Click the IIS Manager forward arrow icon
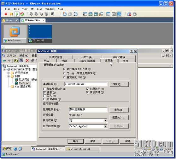The height and width of the screenshot is (159, 176). (x=9, y=61)
